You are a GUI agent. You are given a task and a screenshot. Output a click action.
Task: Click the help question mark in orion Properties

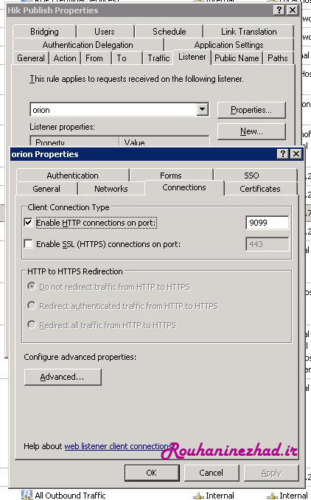point(283,154)
